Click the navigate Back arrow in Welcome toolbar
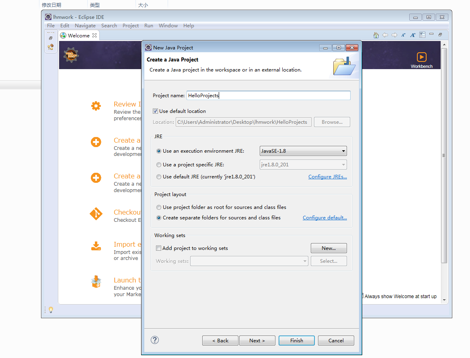 pyautogui.click(x=385, y=35)
